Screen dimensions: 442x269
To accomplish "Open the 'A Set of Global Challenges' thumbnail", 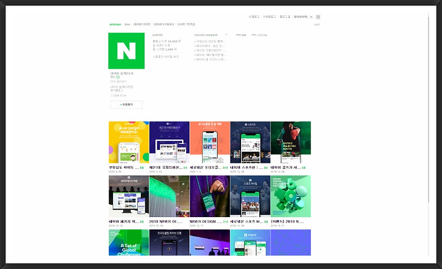I will click(x=129, y=242).
